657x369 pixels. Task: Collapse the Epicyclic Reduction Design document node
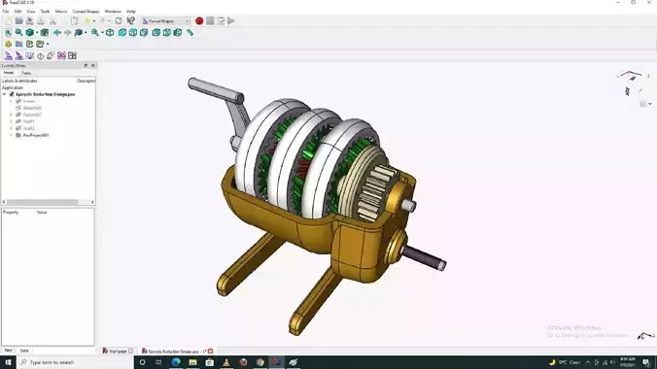point(5,94)
